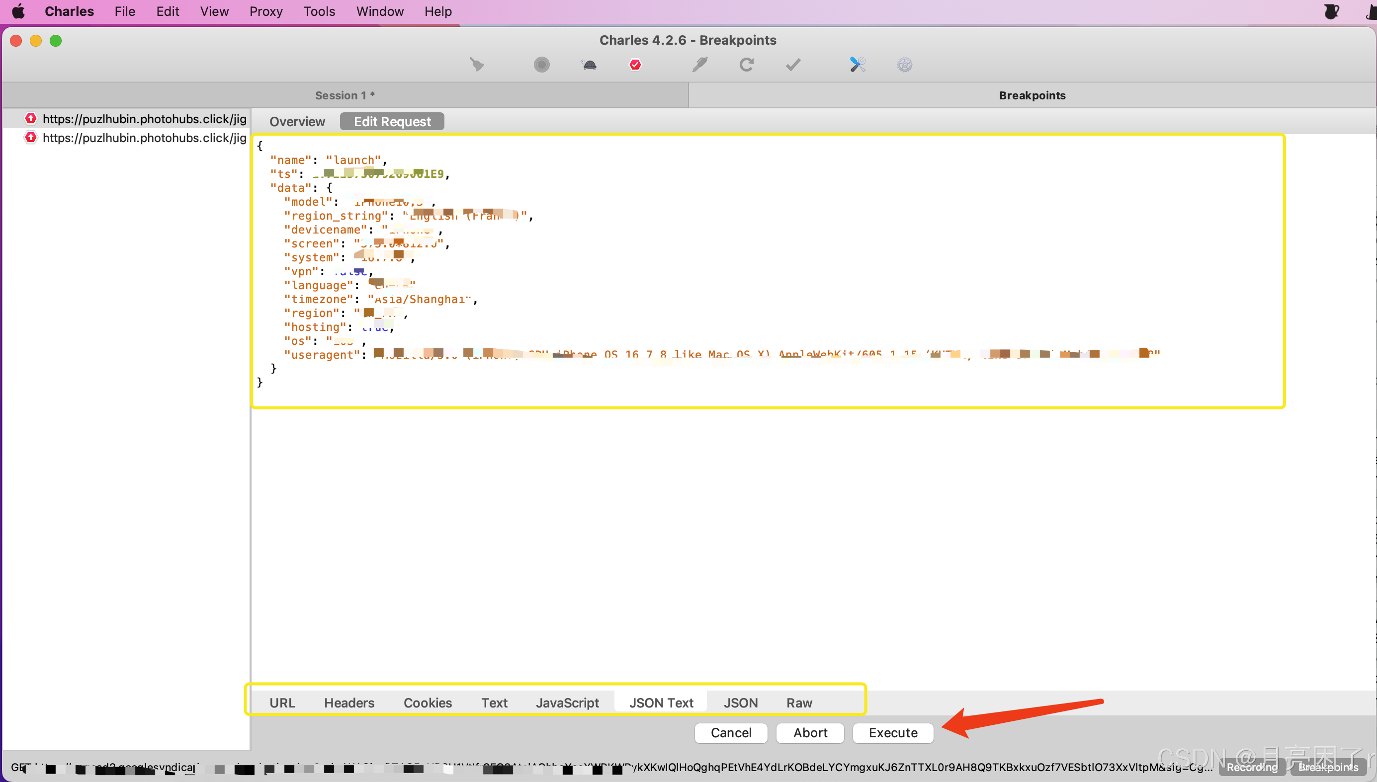Click the Breakpoints status indicator

click(1328, 767)
